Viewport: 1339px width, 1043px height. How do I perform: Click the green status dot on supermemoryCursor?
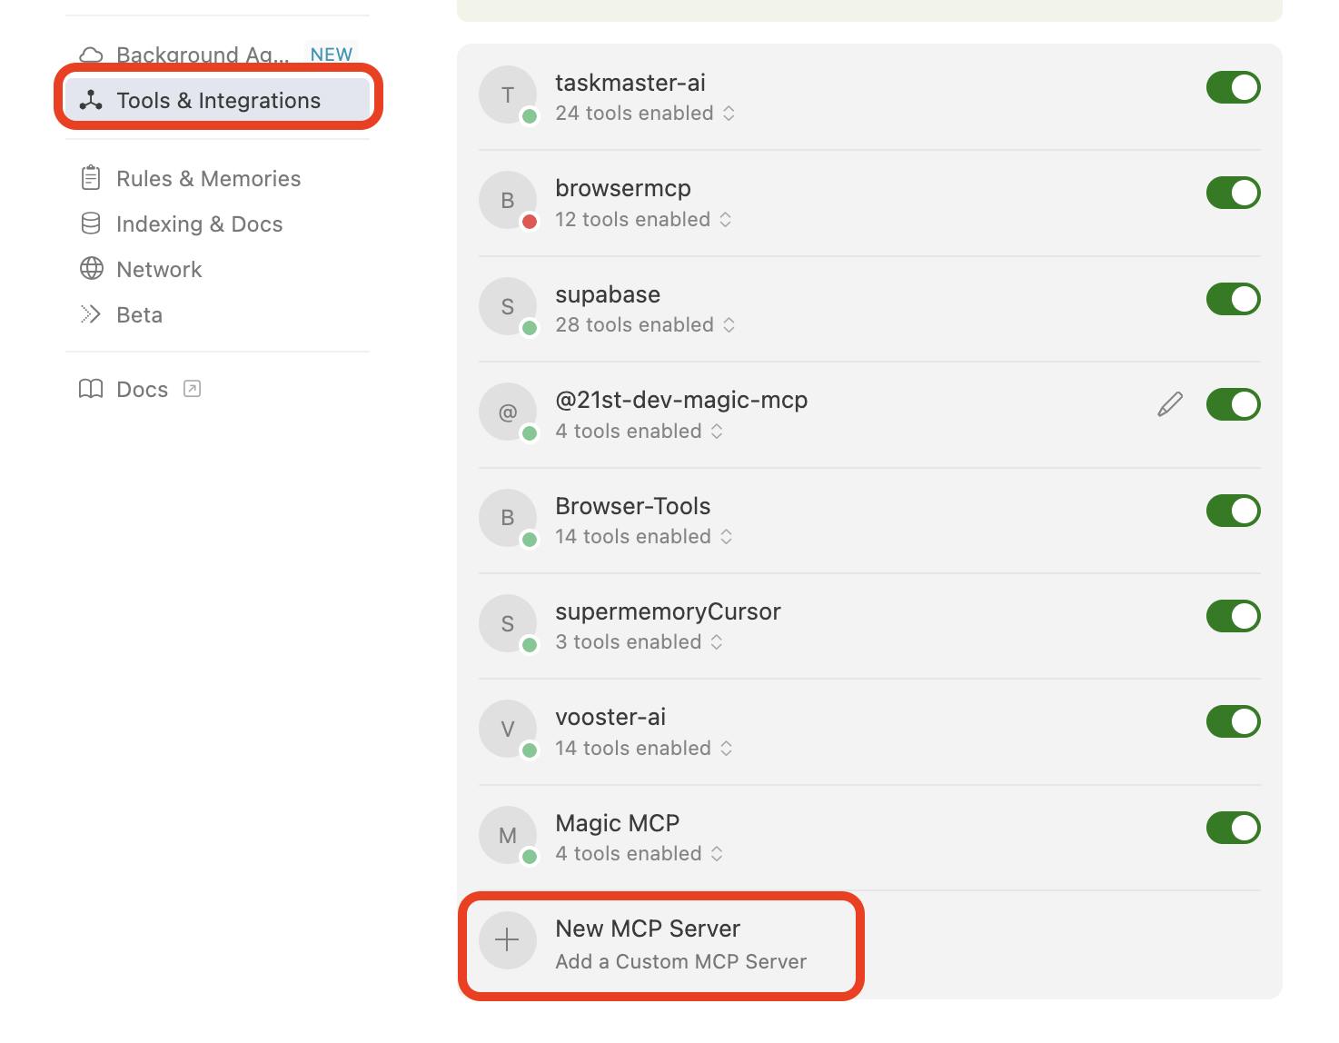530,645
